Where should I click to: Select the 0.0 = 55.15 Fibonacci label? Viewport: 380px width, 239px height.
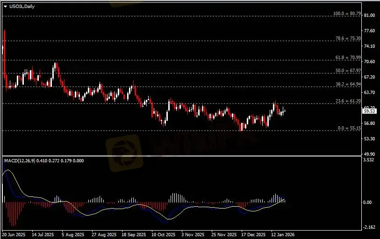[349, 128]
